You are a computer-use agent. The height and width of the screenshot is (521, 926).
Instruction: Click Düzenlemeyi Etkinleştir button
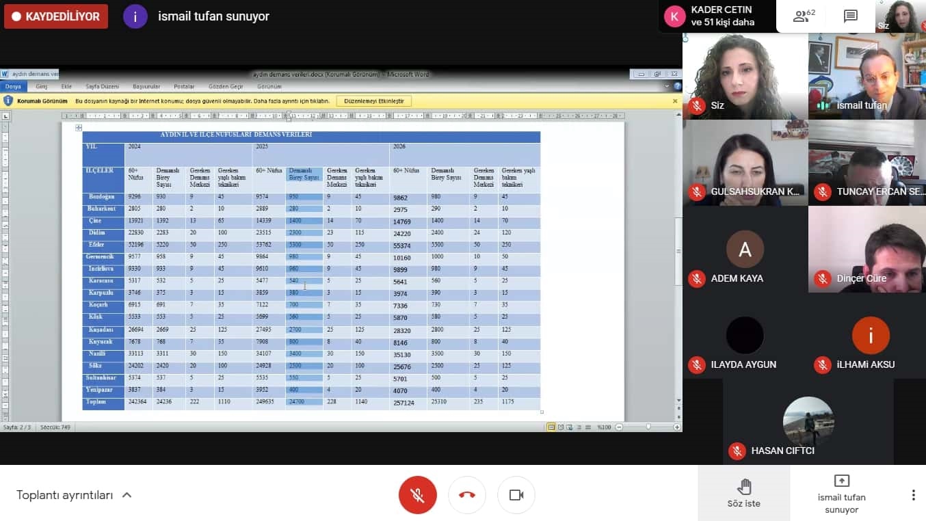coord(373,101)
